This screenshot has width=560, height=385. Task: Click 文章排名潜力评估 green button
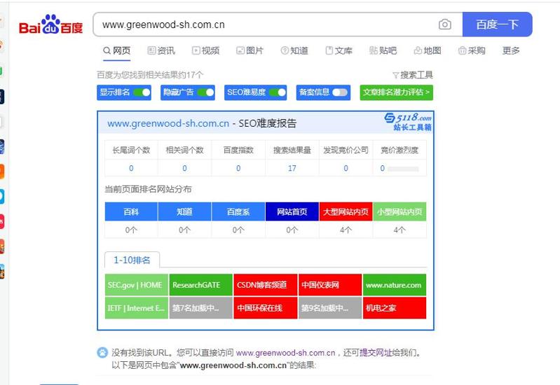tap(397, 92)
